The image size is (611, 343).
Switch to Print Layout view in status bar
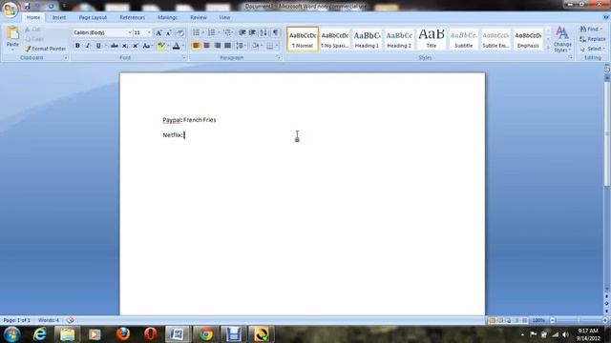[x=492, y=320]
